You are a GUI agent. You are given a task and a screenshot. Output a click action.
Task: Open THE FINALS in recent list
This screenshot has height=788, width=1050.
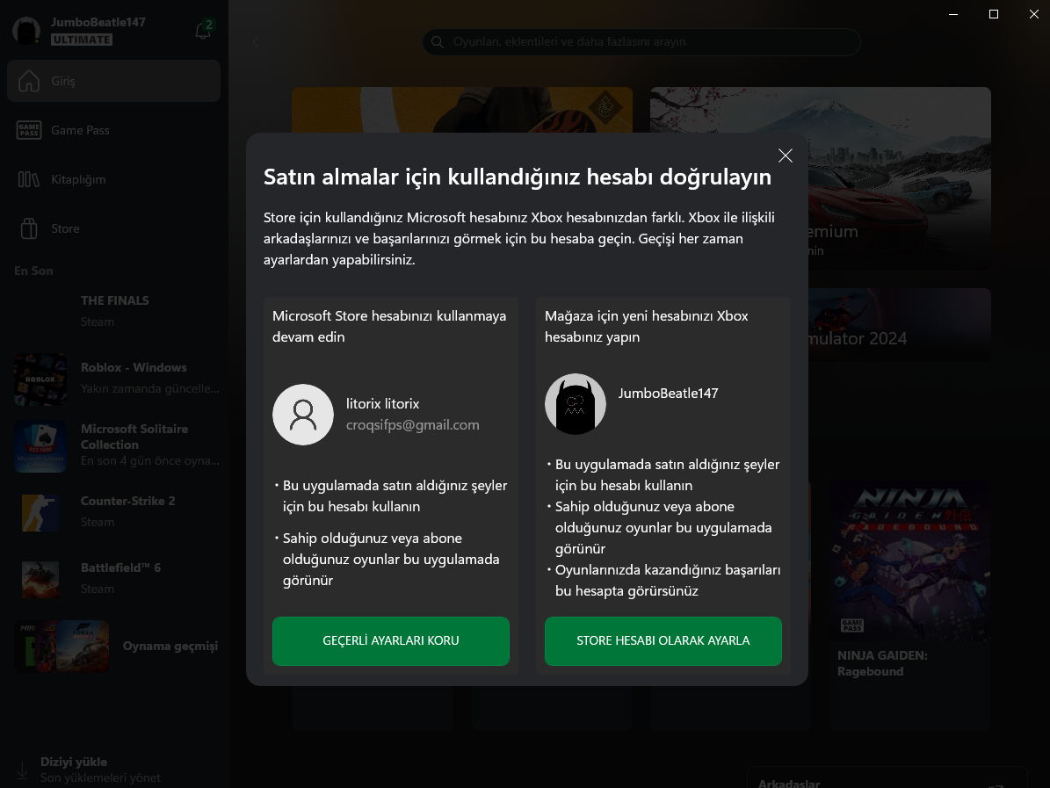[x=114, y=311]
